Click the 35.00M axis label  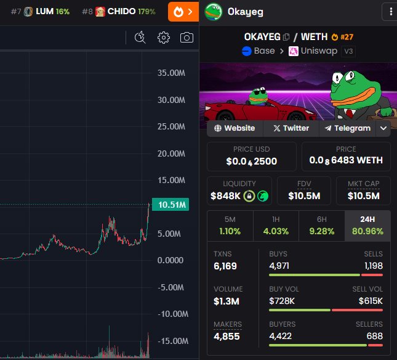(171, 73)
